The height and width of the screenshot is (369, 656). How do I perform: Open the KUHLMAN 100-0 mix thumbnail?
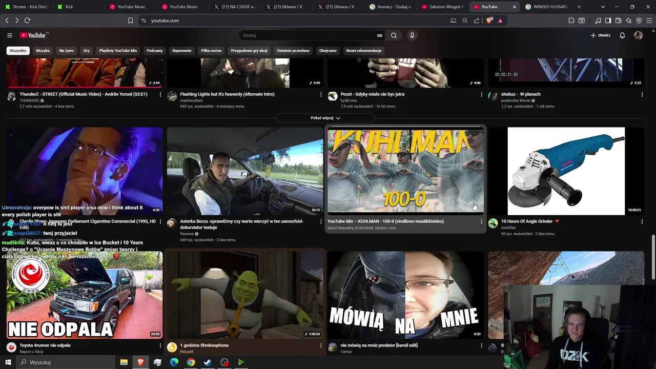tap(405, 171)
